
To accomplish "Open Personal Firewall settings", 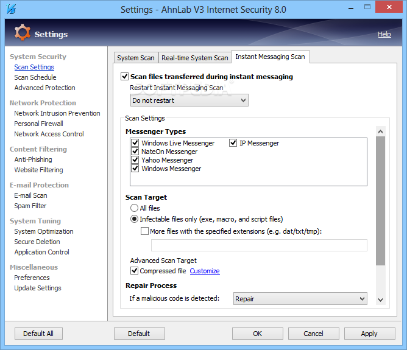I will (38, 124).
